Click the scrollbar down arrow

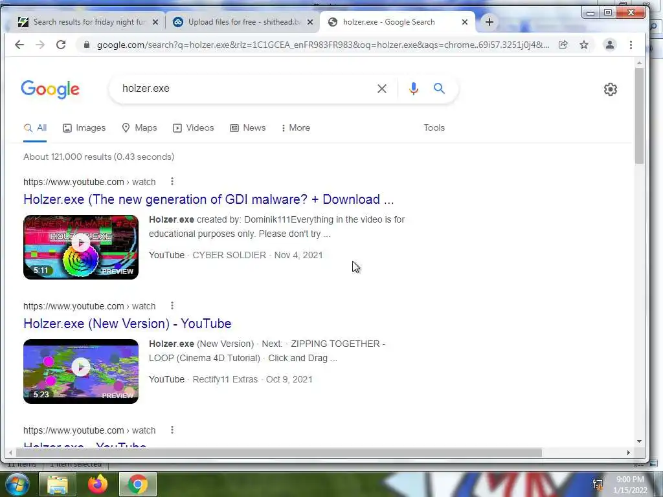pos(639,441)
